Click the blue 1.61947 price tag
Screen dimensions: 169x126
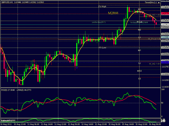click(165, 62)
